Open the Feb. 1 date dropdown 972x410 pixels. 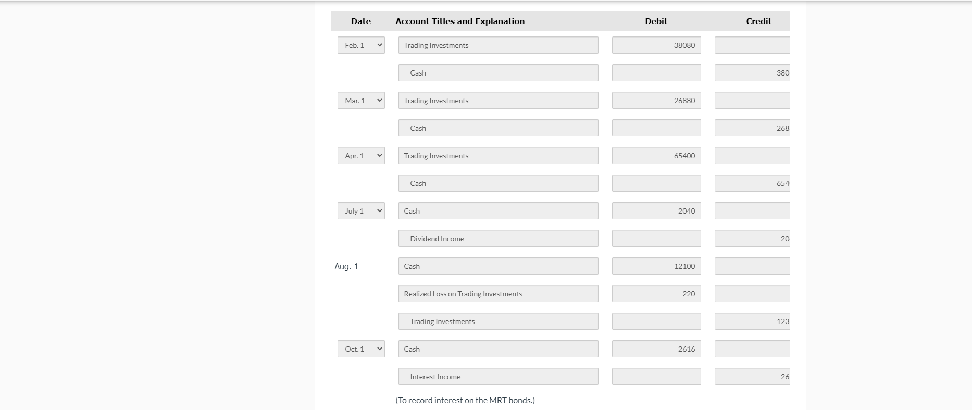(x=360, y=45)
